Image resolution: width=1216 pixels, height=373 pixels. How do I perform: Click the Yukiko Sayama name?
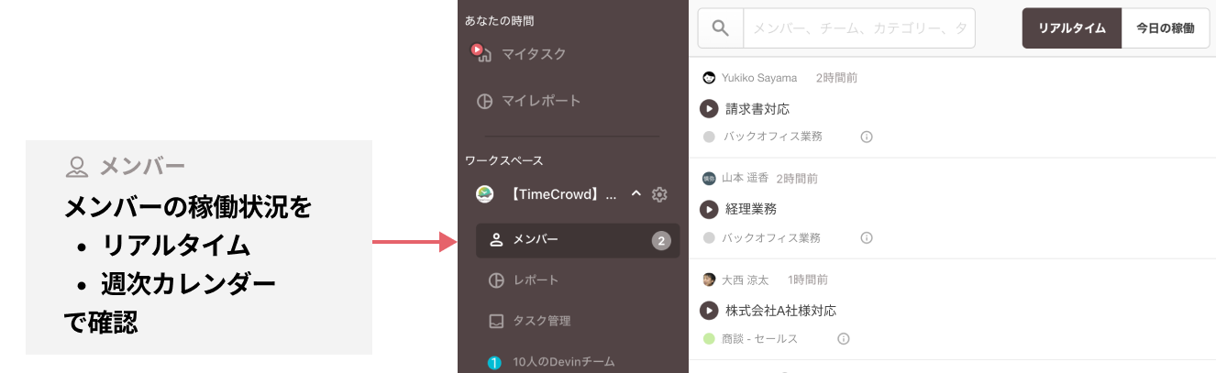tap(759, 78)
